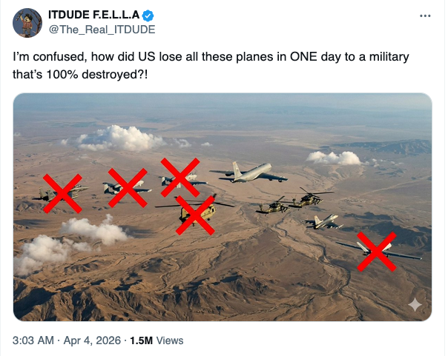448x356 pixels.
Task: Click red X on the lower-right drone
Action: 378,251
